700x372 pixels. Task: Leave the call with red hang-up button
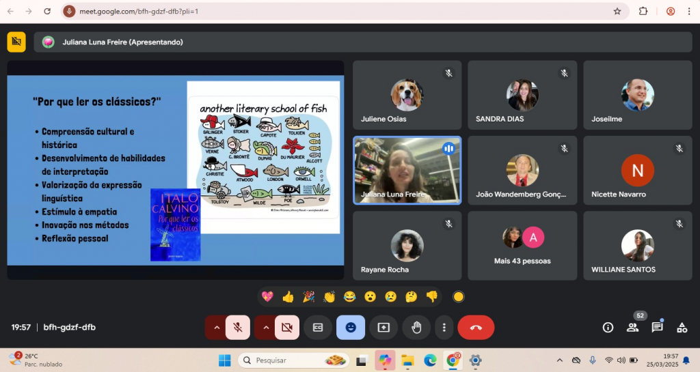(x=476, y=327)
